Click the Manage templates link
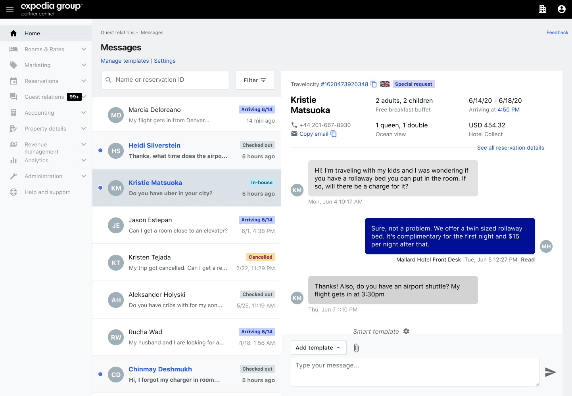Viewport: 572px width, 396px height. [125, 61]
